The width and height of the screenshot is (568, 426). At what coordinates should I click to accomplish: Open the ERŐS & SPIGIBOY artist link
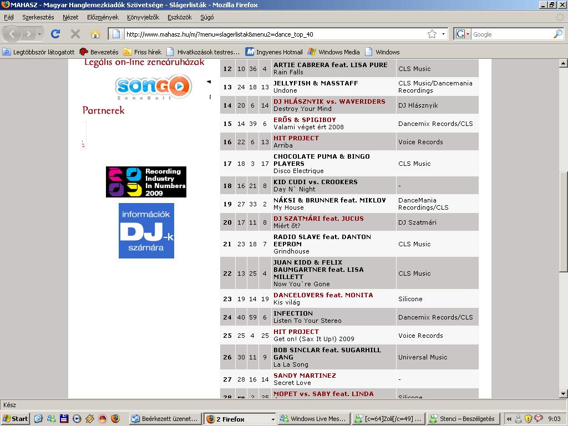tap(305, 120)
